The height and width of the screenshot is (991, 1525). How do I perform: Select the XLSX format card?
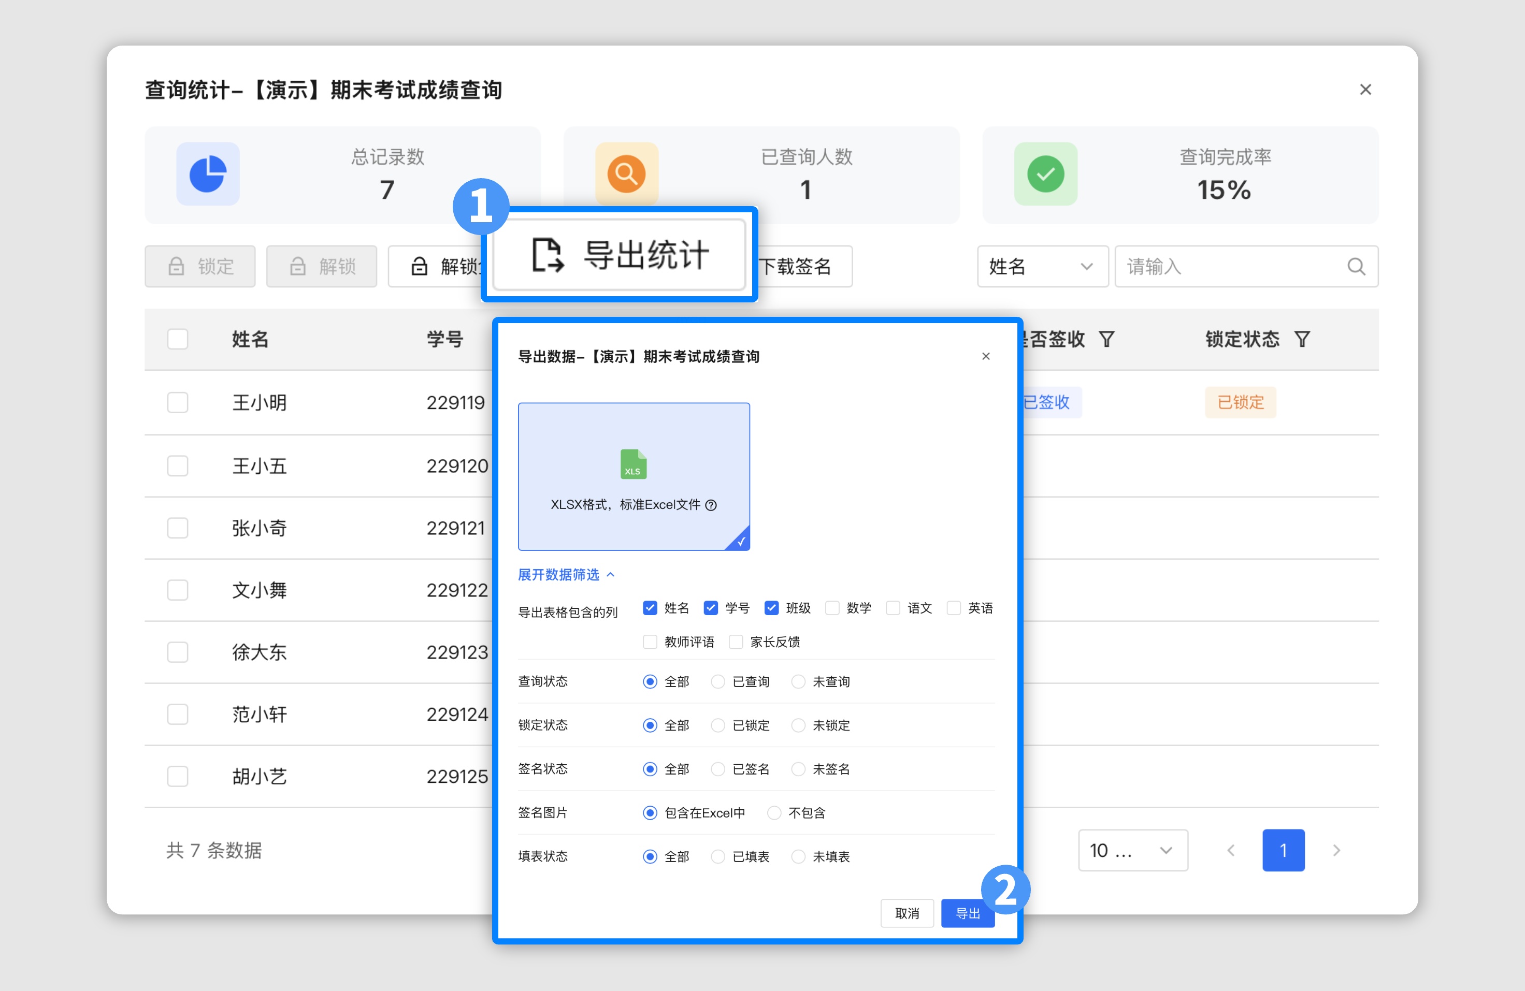634,476
